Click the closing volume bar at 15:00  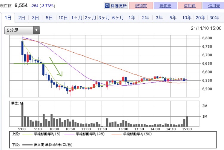[187, 121]
